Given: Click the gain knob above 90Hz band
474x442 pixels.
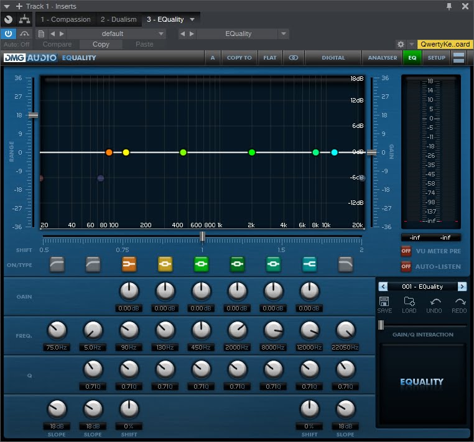Looking at the screenshot, I should pos(129,291).
